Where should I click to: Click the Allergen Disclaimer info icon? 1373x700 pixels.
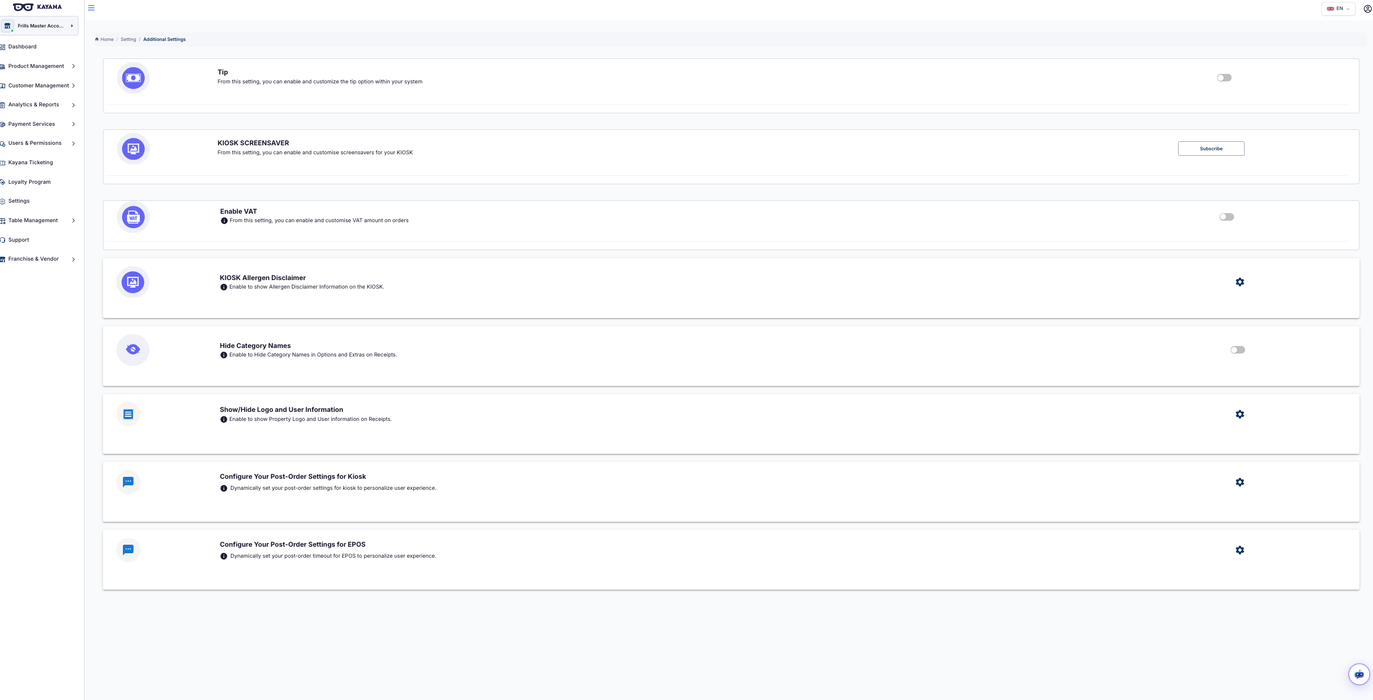224,287
